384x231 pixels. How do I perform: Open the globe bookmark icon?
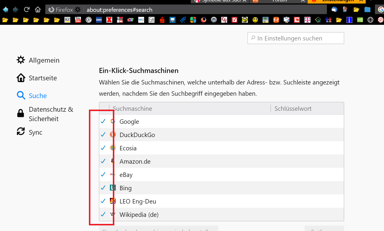click(370, 20)
